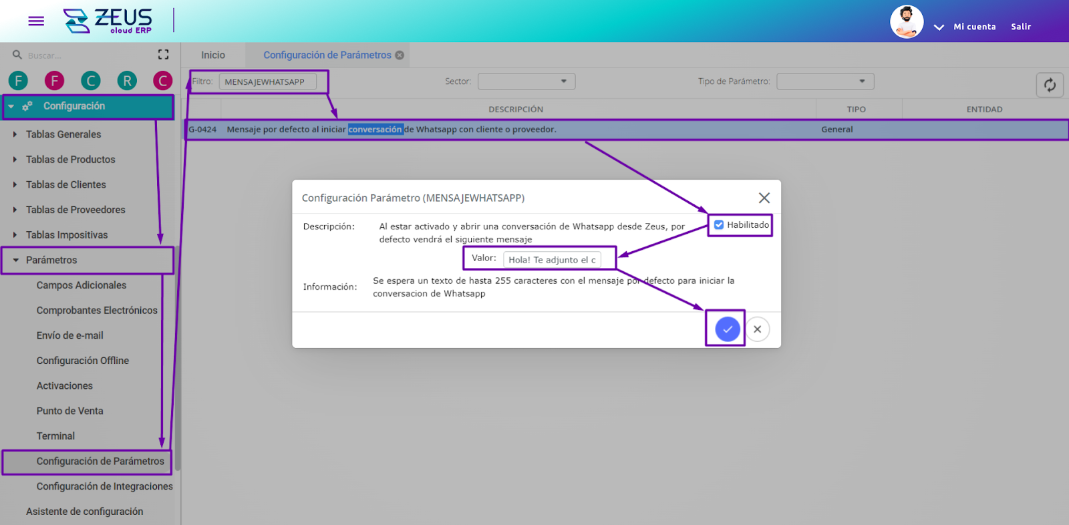Sort by ENTIDAD column header
Screen dimensions: 1069x525
point(984,110)
